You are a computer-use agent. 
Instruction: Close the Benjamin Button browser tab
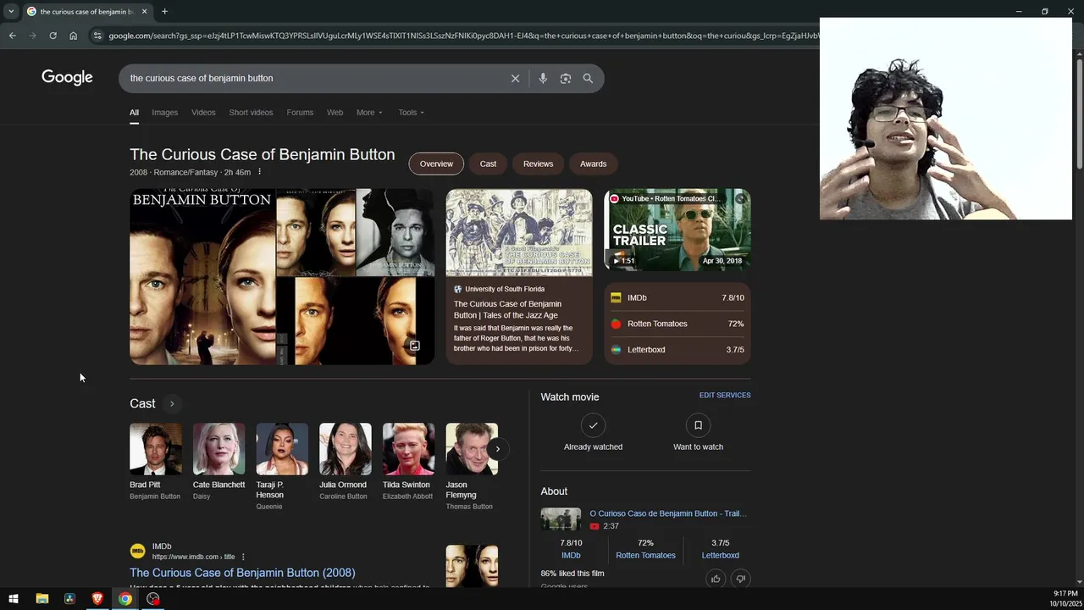click(x=145, y=12)
